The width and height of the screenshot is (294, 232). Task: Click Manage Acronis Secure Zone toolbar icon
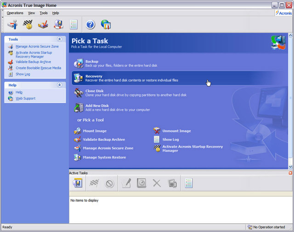click(x=12, y=24)
